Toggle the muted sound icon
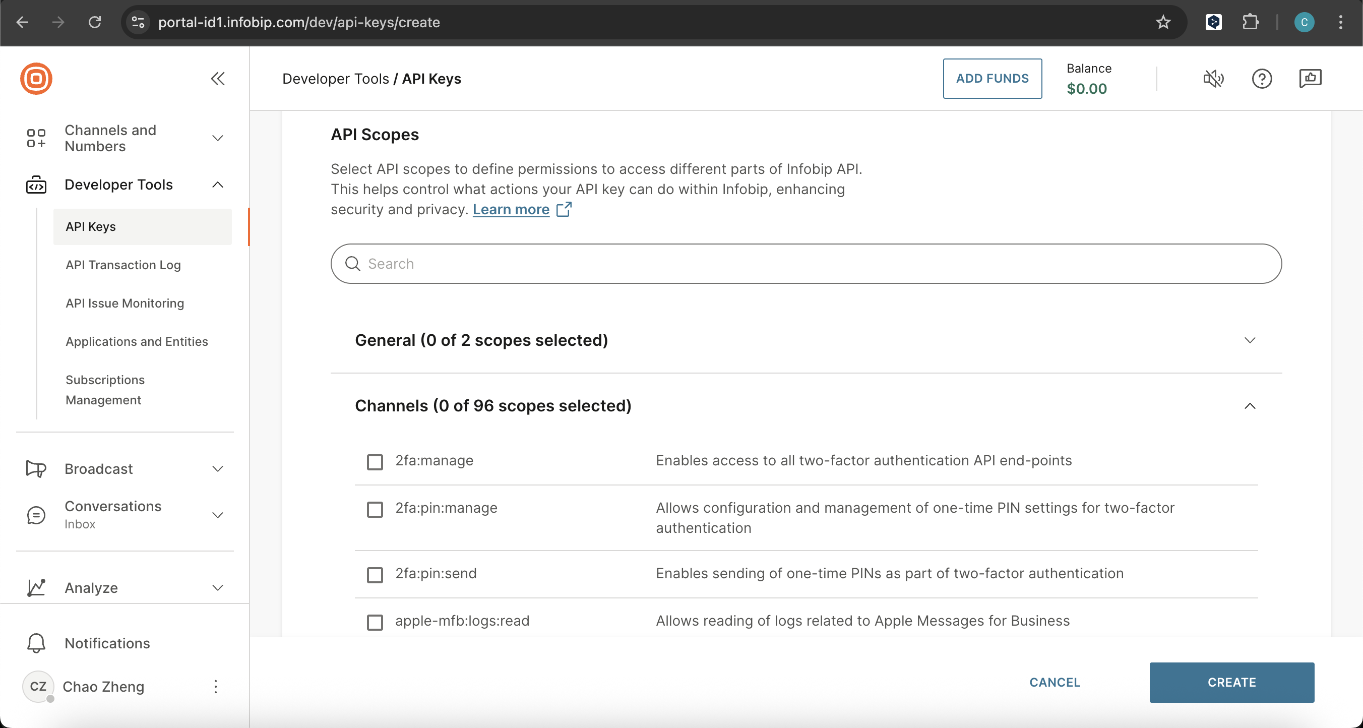 [1213, 79]
